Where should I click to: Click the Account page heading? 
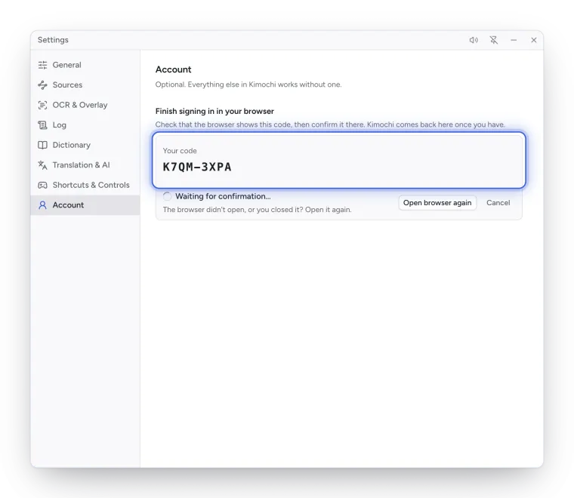(x=173, y=69)
